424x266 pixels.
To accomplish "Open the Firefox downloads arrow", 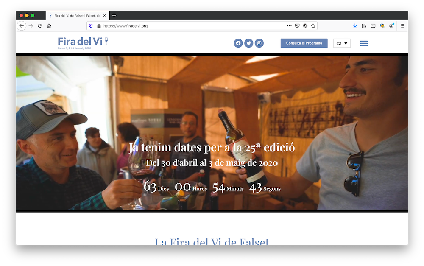I will 355,26.
